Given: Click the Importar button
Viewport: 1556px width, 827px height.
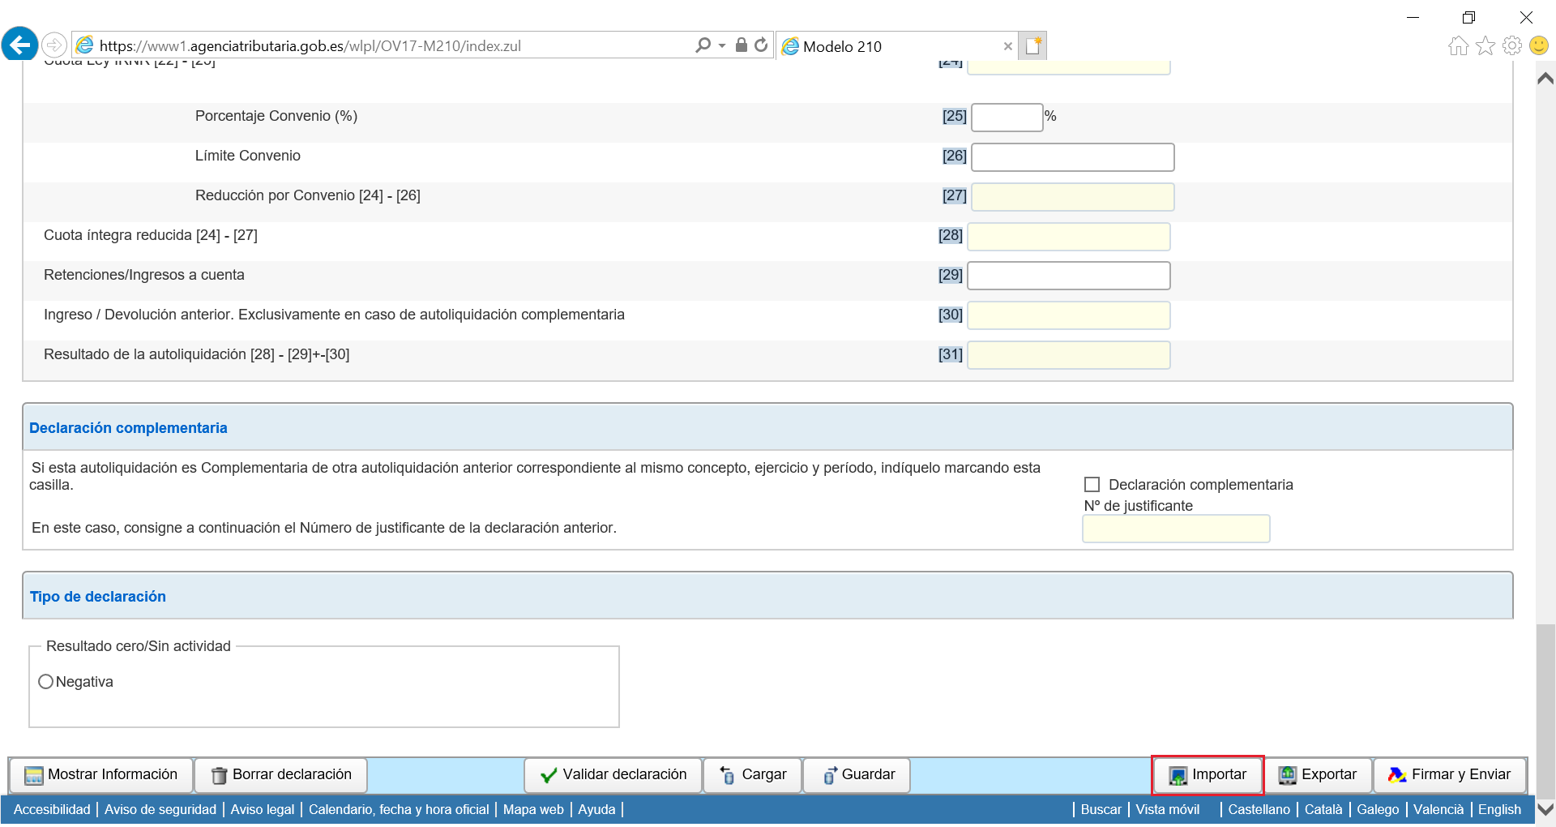Looking at the screenshot, I should tap(1208, 775).
